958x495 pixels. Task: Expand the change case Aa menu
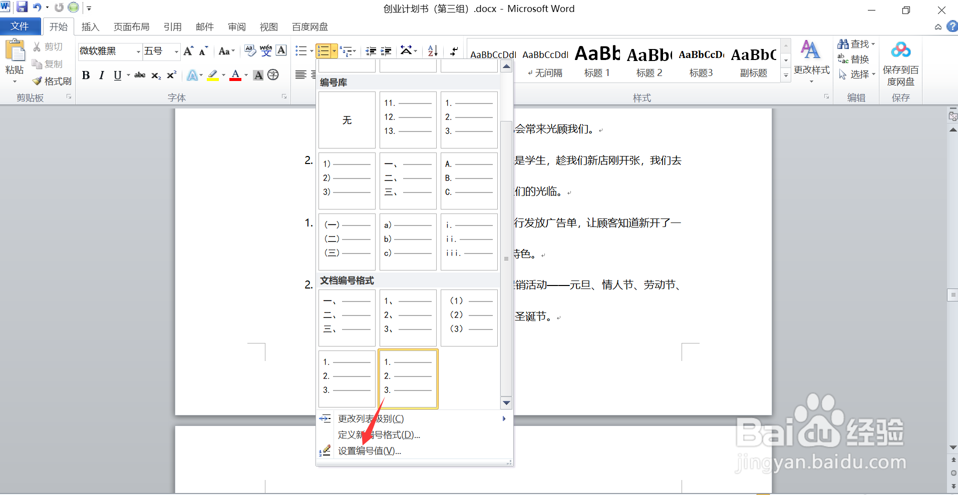[226, 51]
